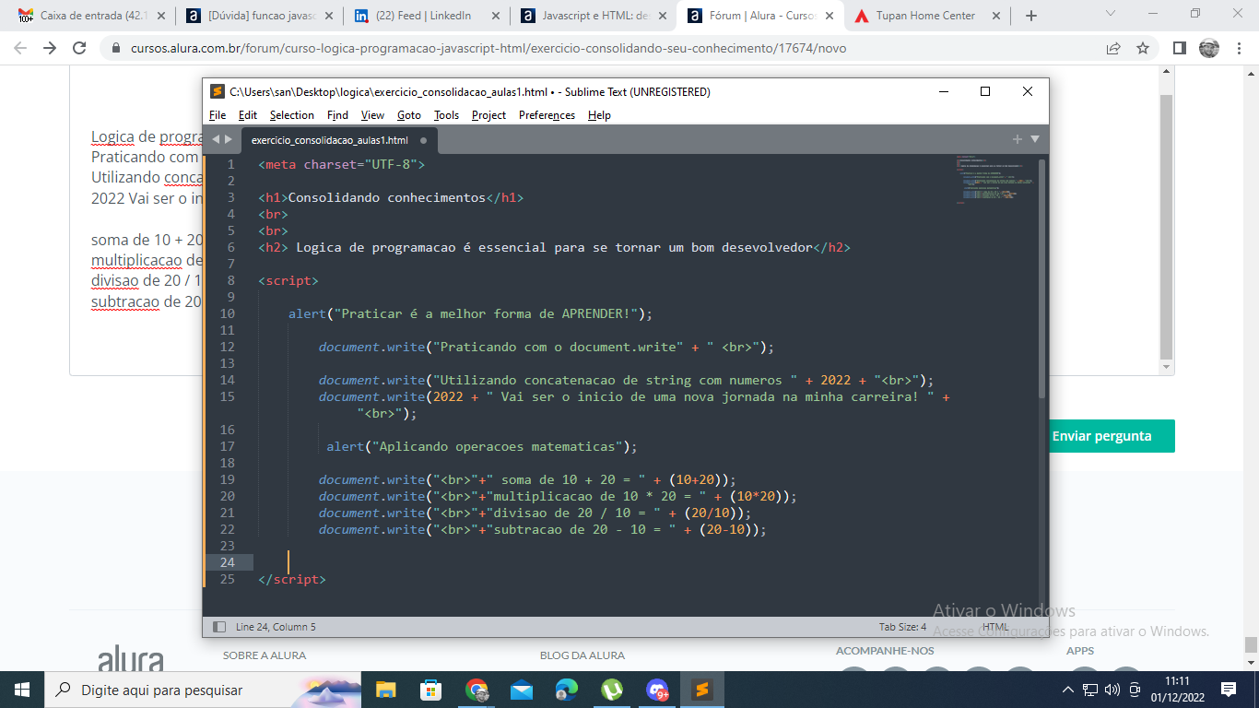Open Microsoft Store from the taskbar

point(430,690)
